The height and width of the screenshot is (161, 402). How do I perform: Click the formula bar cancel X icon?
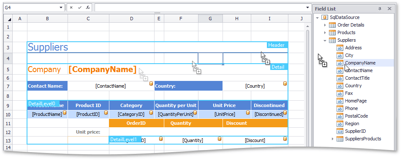point(71,8)
